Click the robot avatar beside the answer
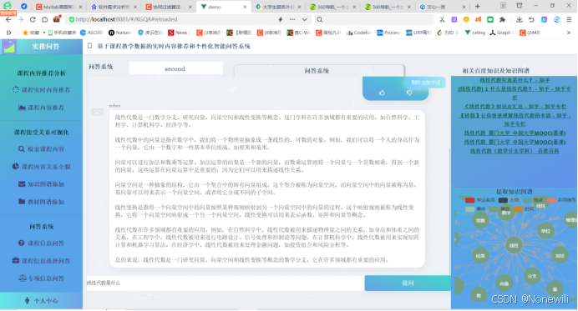The height and width of the screenshot is (311, 578). click(98, 112)
